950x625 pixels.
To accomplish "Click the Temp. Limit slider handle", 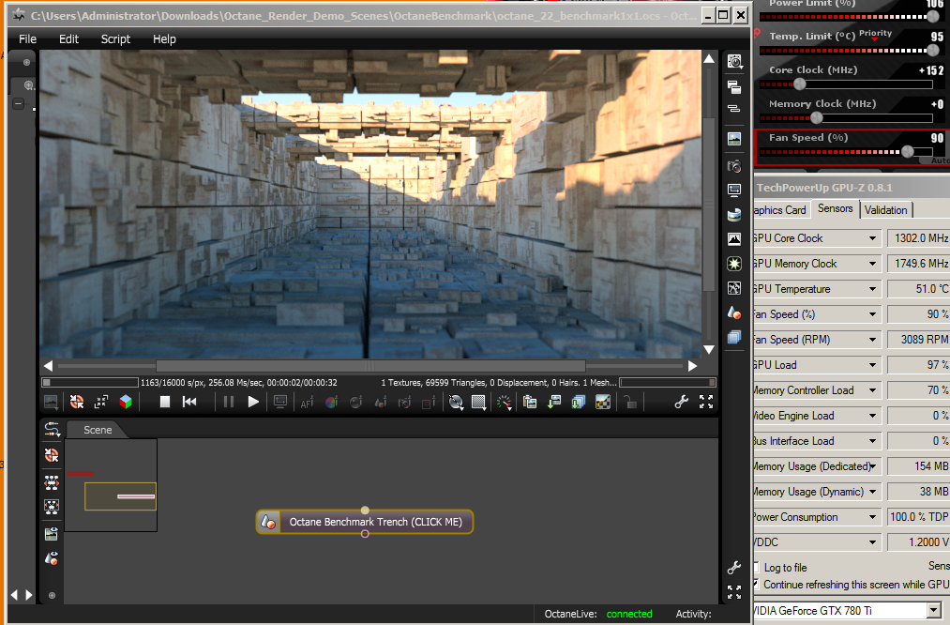I will 934,51.
